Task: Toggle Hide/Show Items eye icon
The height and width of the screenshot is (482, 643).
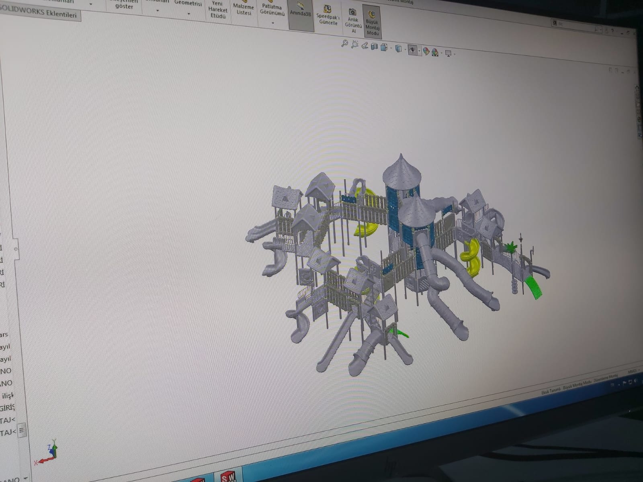Action: (x=412, y=50)
